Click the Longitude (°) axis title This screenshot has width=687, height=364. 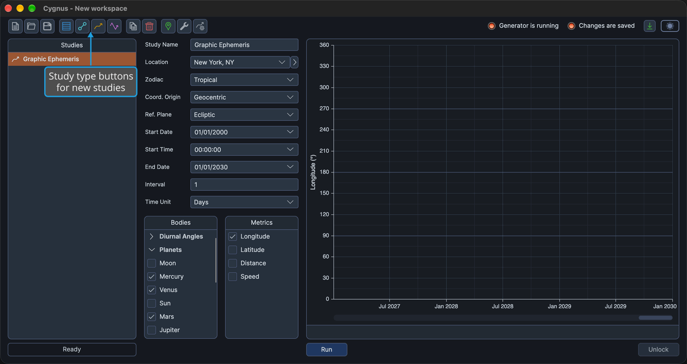click(313, 172)
